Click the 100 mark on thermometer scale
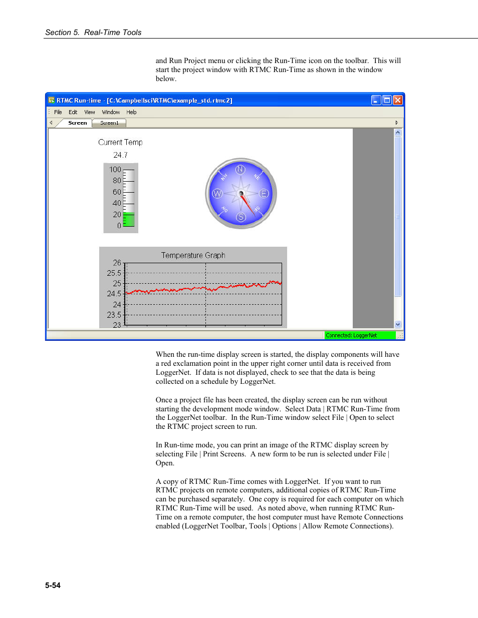478x618 pixels. (x=115, y=170)
